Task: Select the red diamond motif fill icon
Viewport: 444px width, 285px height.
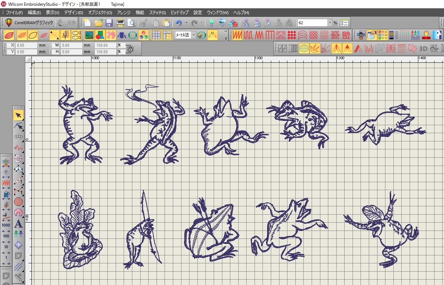Action: (x=292, y=35)
